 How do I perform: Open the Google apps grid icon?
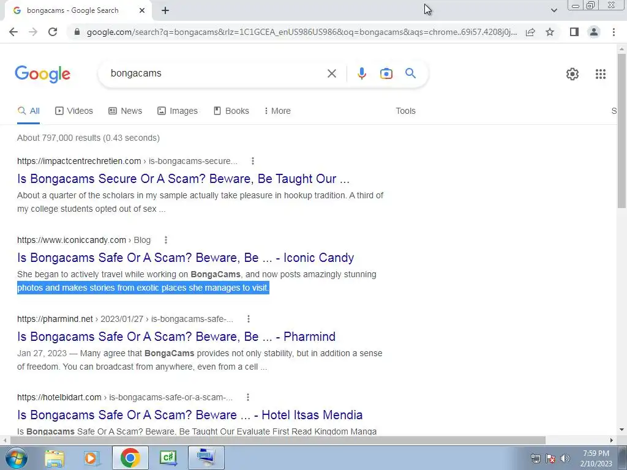tap(600, 74)
